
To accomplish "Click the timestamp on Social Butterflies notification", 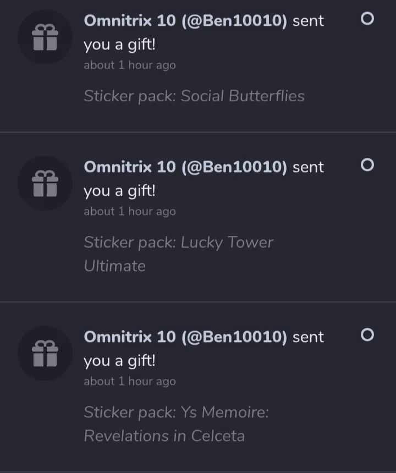I will pyautogui.click(x=129, y=65).
